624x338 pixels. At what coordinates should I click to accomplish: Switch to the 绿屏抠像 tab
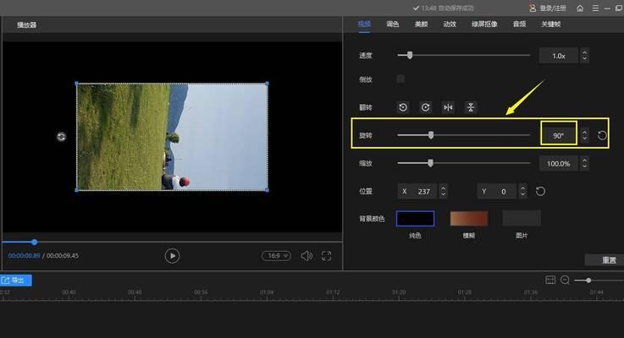[x=484, y=25]
